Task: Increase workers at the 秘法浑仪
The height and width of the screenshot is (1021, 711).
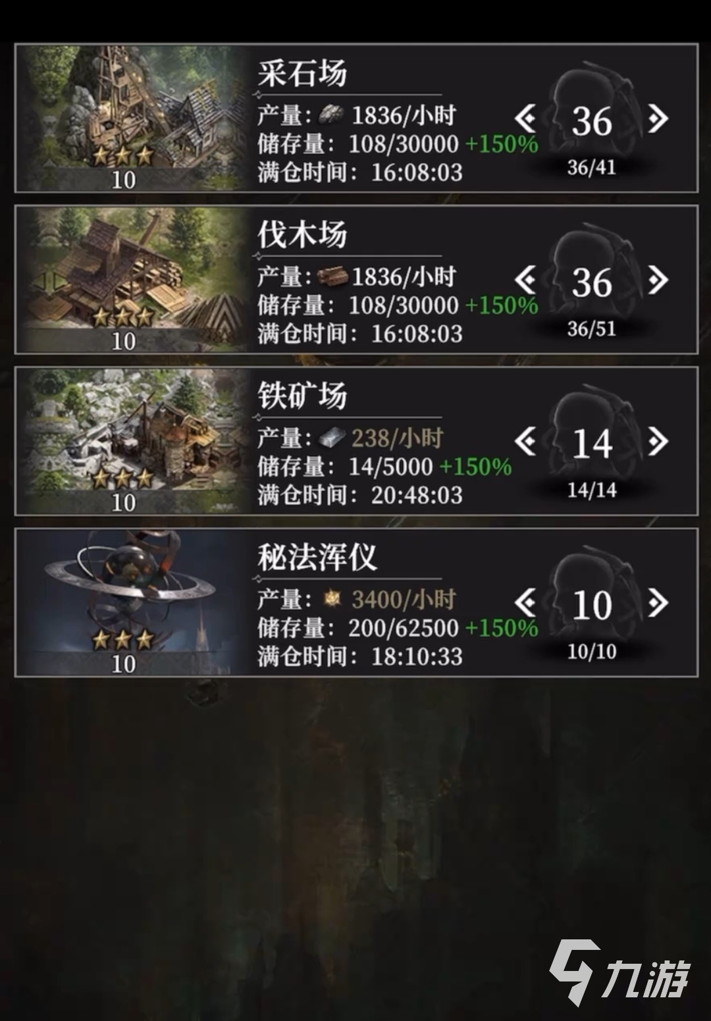Action: click(658, 603)
